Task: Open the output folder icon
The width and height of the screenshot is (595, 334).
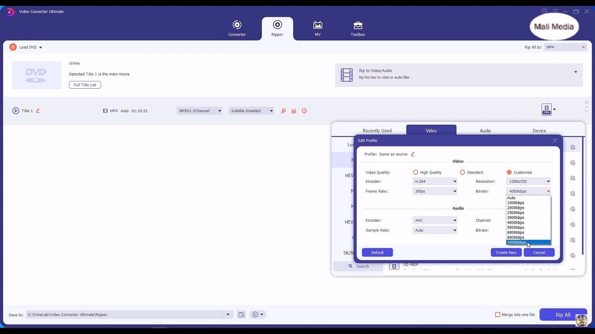Action: (x=241, y=315)
